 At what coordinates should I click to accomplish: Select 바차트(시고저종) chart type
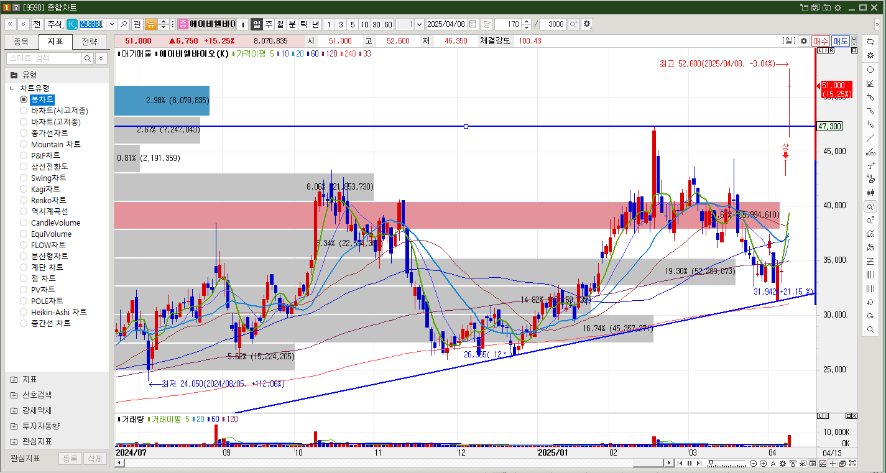click(24, 111)
